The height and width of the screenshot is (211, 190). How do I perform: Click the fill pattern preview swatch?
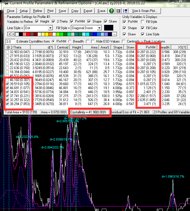pyautogui.click(x=109, y=28)
